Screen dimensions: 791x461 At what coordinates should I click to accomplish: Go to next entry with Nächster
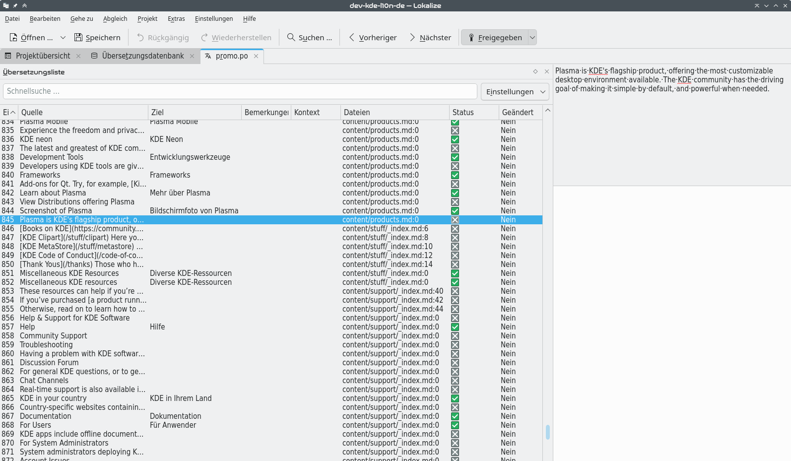click(430, 37)
